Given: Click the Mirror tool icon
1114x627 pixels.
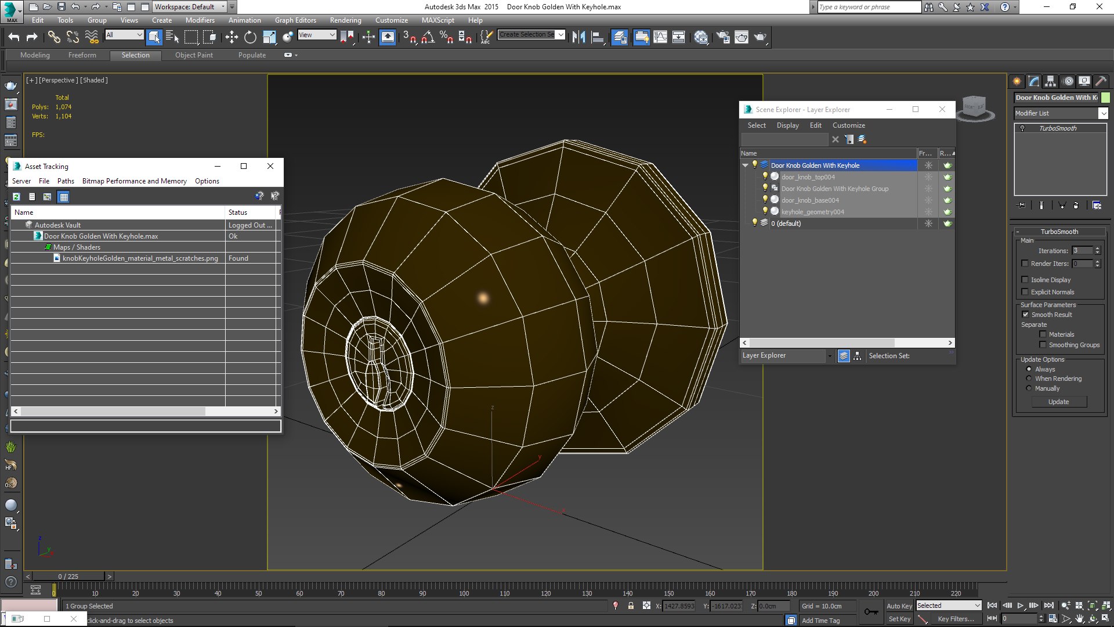Looking at the screenshot, I should pyautogui.click(x=578, y=37).
